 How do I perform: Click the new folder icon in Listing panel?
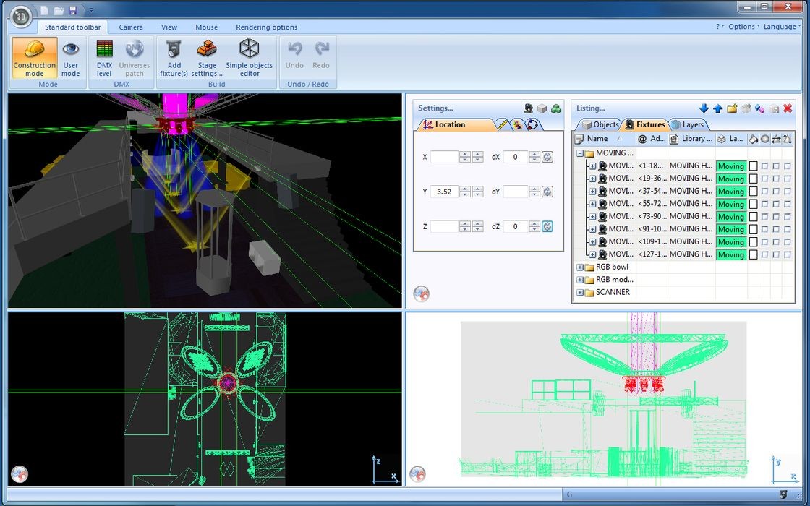pos(732,108)
